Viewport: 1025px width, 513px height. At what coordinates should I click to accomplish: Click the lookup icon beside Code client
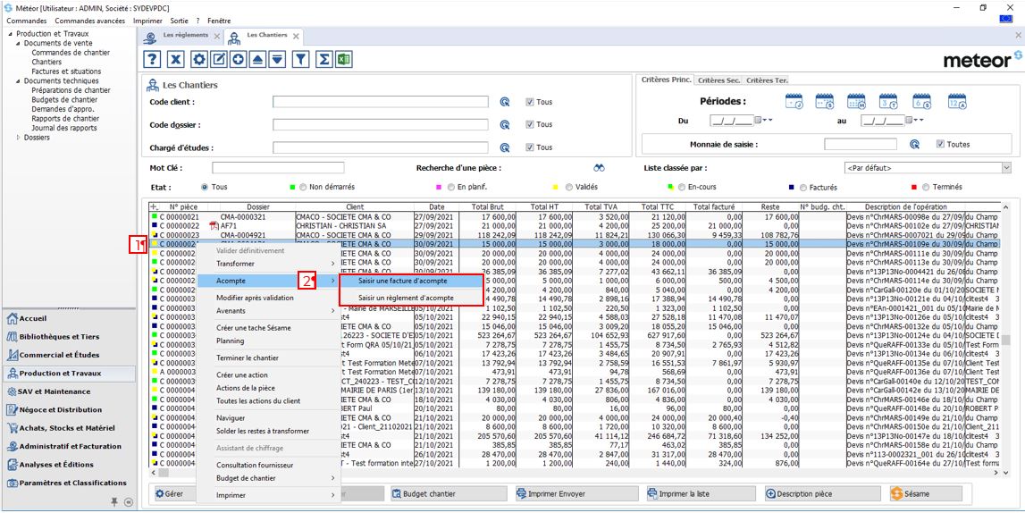505,102
